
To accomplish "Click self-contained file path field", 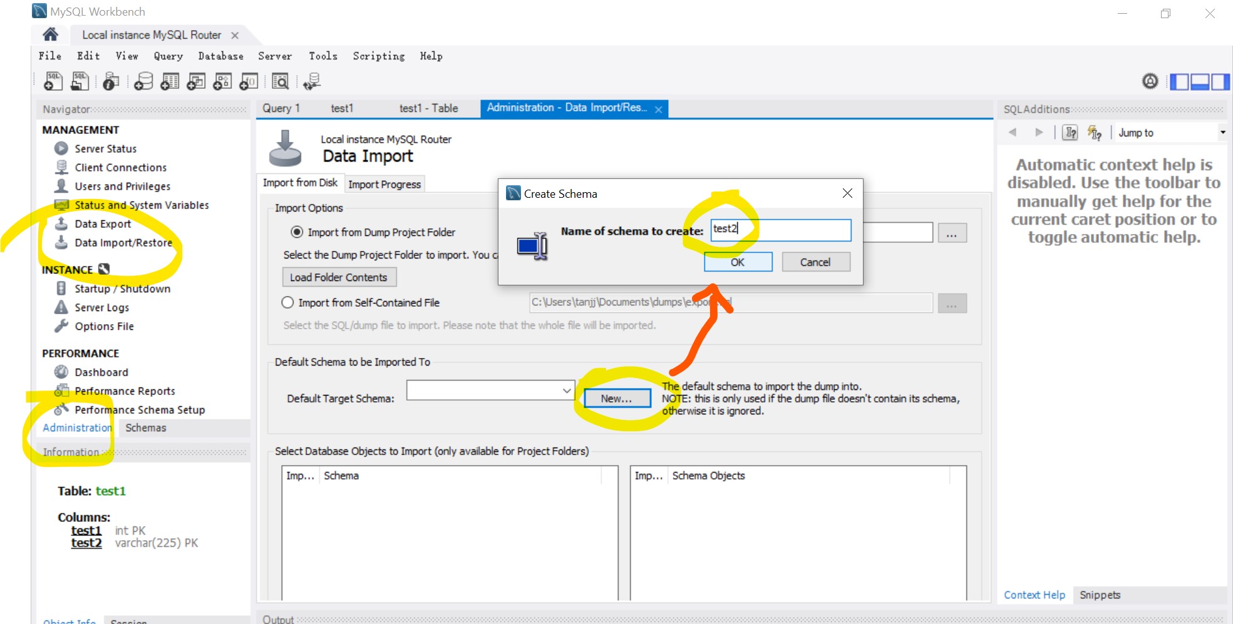I will 731,302.
